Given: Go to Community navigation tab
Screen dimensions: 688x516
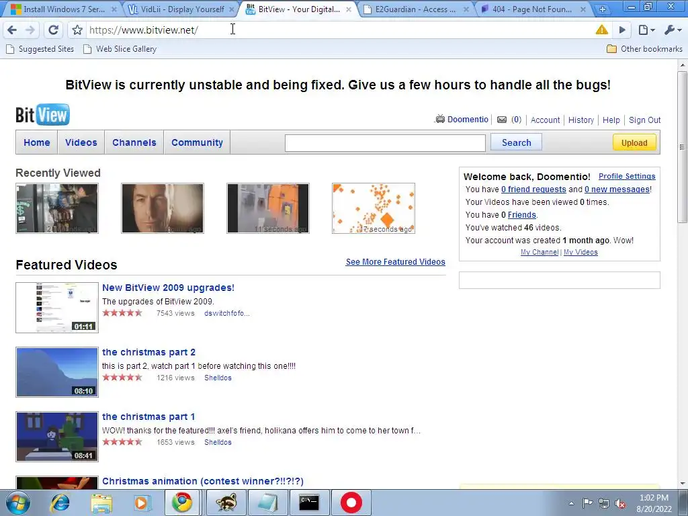Looking at the screenshot, I should pyautogui.click(x=197, y=142).
